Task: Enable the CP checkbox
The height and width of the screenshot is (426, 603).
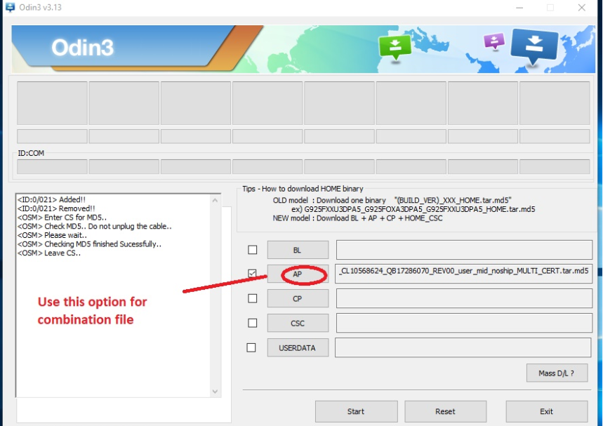Action: click(x=252, y=298)
